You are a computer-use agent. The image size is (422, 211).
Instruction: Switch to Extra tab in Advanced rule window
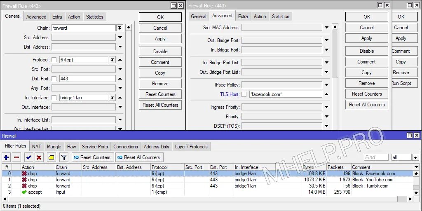[x=243, y=16]
